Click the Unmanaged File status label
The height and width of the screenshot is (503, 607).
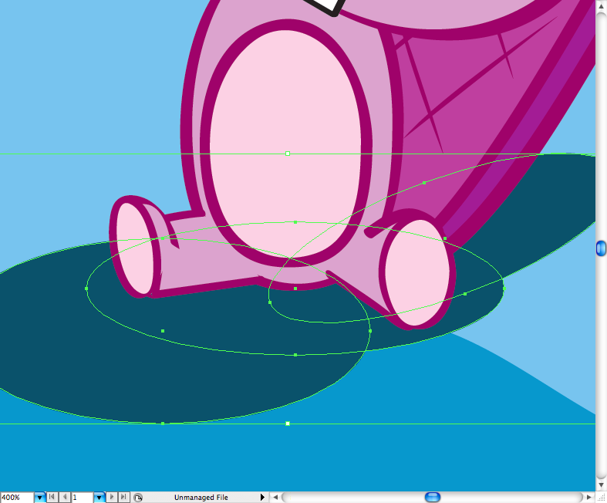(201, 498)
